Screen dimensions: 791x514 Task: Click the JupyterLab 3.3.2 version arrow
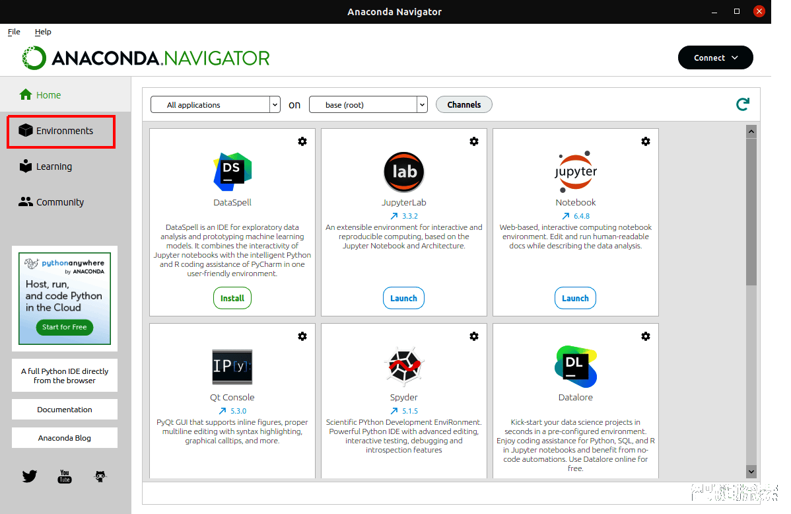point(394,216)
